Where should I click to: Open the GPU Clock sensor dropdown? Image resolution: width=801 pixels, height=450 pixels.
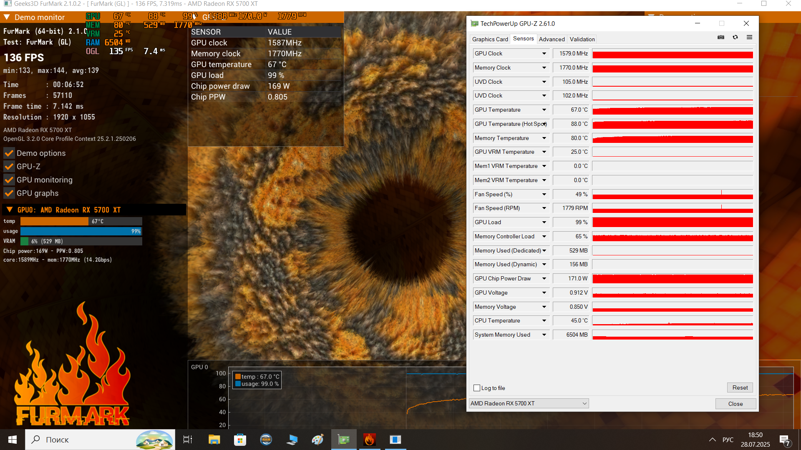[544, 54]
